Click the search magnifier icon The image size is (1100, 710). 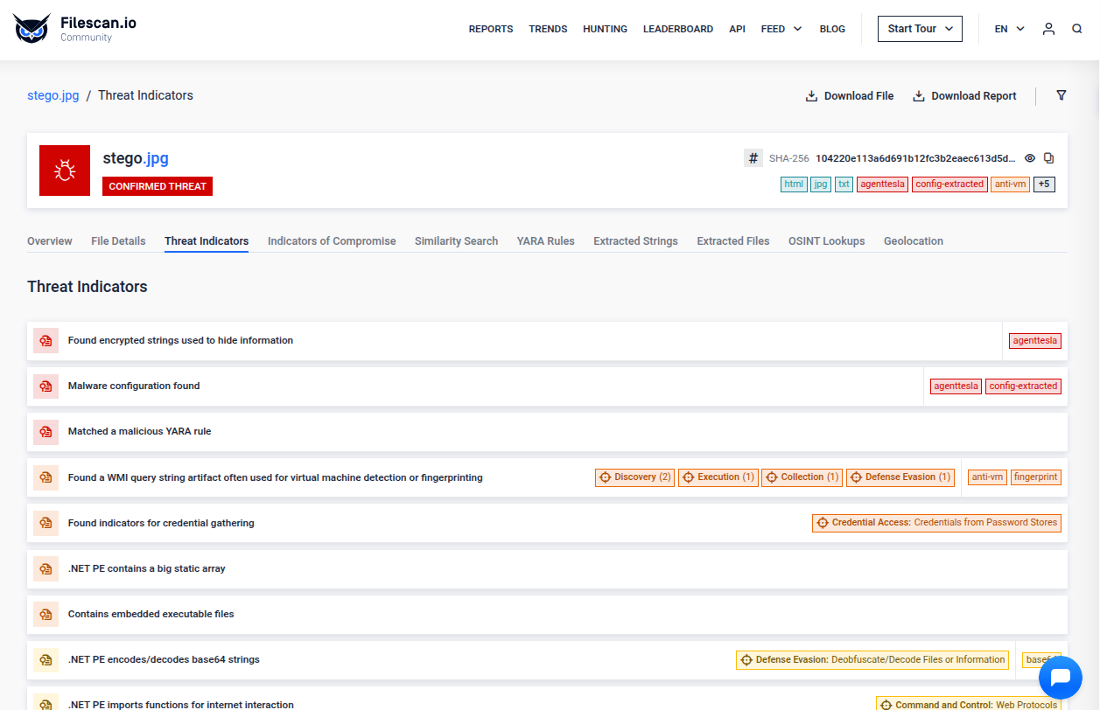coord(1077,29)
